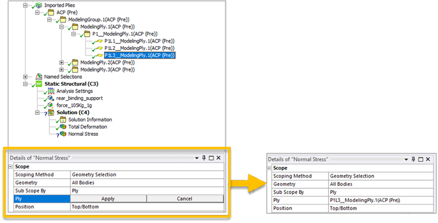Select the P1L3__ModelingPly.1(ACP (Pre)) tree item
The width and height of the screenshot is (438, 223).
coord(140,55)
